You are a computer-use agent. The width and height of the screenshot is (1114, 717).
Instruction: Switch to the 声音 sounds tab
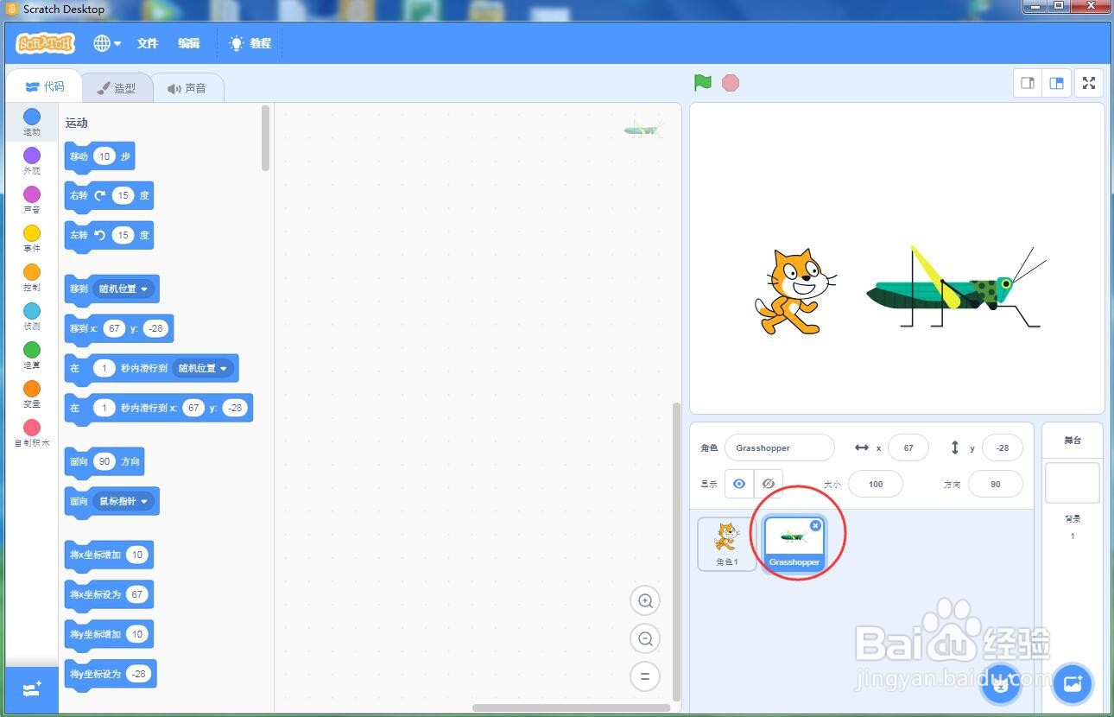click(x=187, y=88)
